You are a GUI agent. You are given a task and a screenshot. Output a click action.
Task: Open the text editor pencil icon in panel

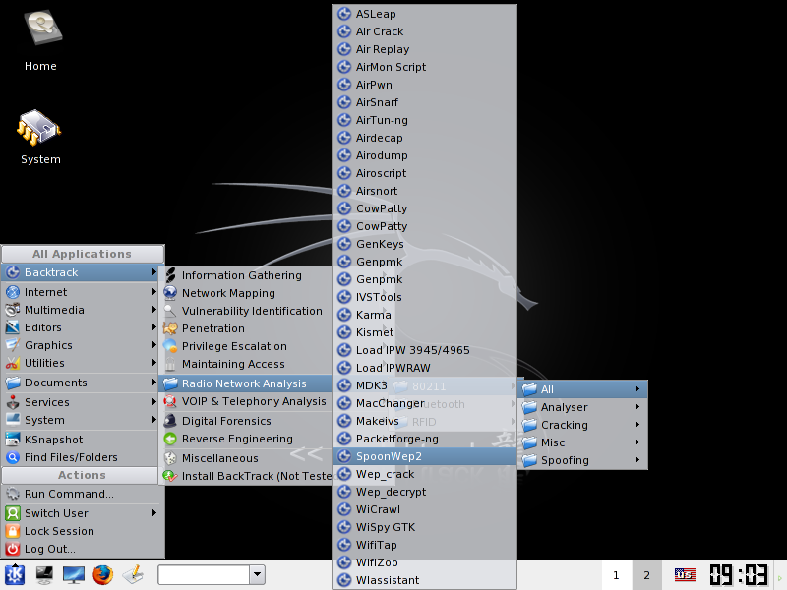tap(133, 575)
